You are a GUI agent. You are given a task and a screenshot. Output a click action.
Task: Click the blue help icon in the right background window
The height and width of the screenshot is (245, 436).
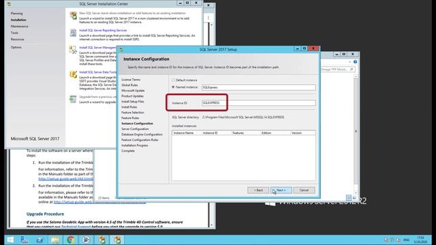click(355, 62)
